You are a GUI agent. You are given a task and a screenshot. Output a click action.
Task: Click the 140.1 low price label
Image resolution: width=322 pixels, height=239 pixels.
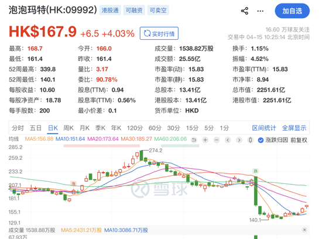pyautogui.click(x=255, y=220)
